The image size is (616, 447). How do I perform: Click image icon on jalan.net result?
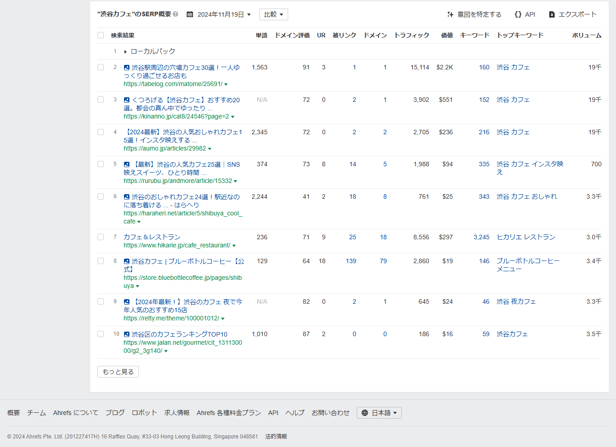pyautogui.click(x=127, y=334)
